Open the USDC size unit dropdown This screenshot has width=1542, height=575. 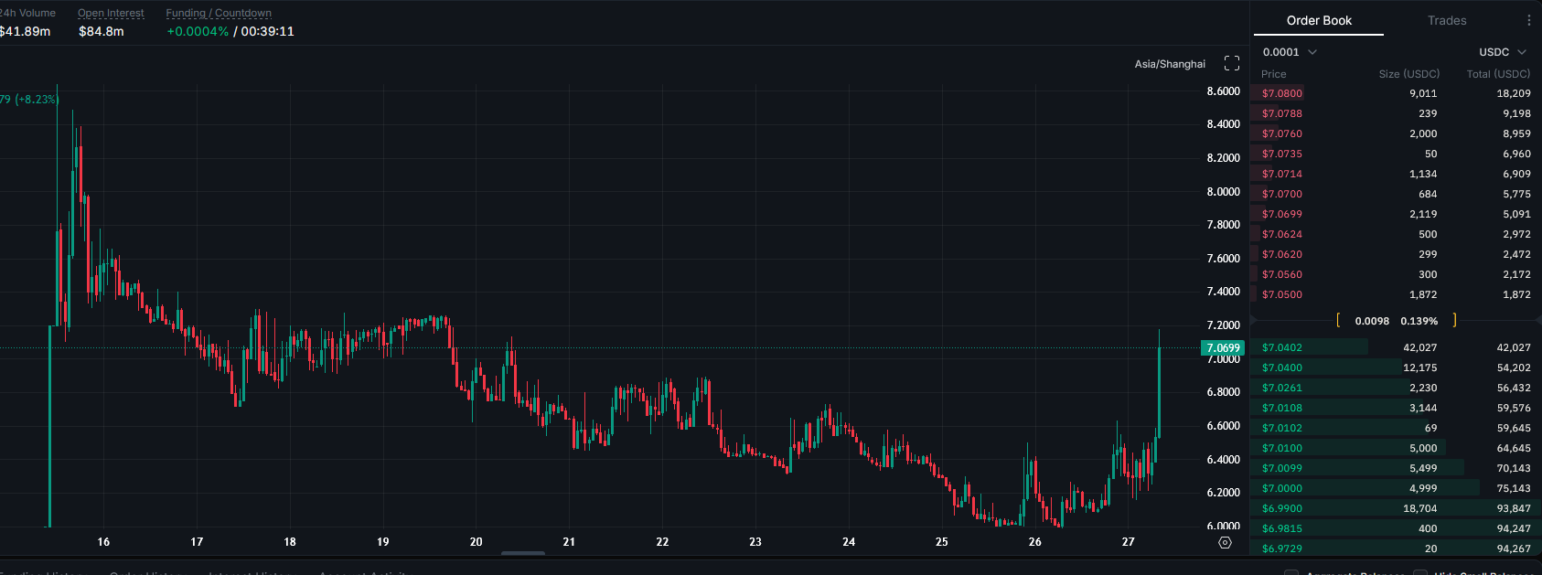pyautogui.click(x=1503, y=52)
